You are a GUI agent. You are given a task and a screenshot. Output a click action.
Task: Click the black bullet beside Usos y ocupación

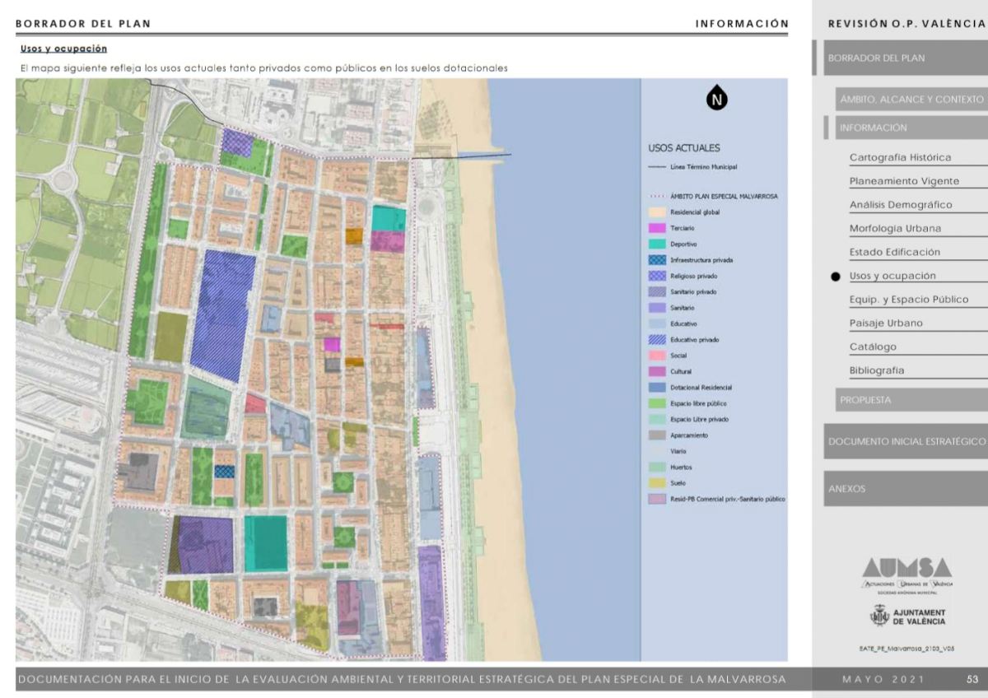835,277
